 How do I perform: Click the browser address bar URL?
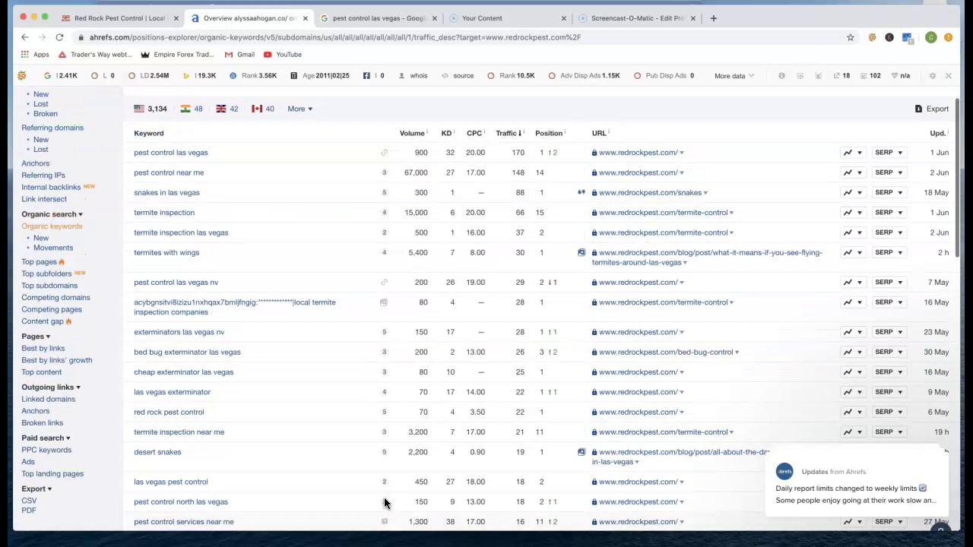click(x=334, y=37)
